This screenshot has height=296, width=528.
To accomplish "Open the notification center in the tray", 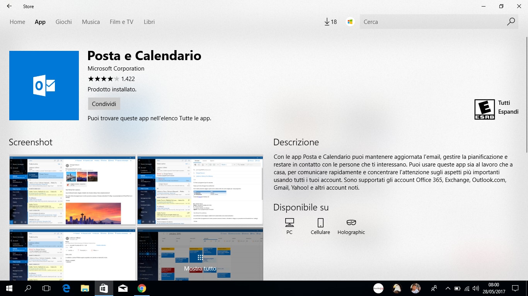I will click(515, 288).
